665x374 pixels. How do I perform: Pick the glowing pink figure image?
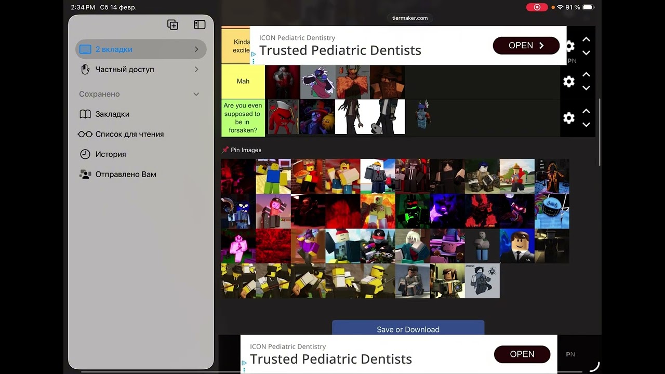238,246
